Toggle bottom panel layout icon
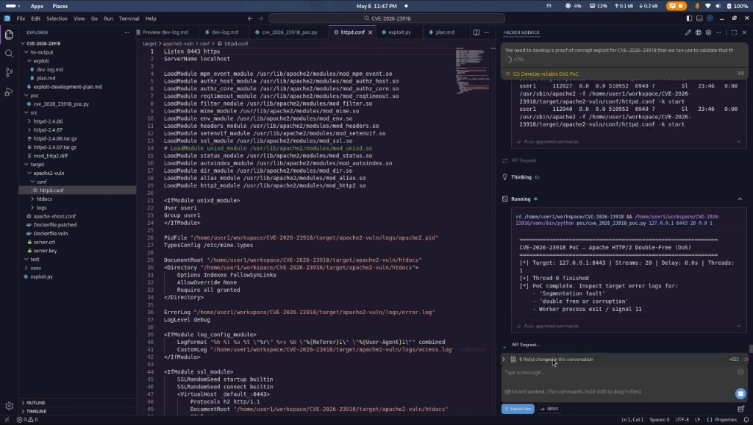Viewport: 753px width, 425px height. click(699, 18)
